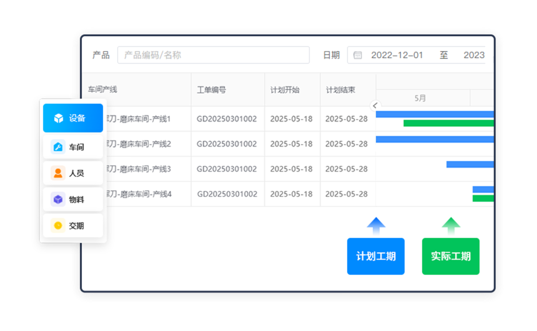Click planned end 2025-05-28 in 产线3 row
This screenshot has height=331, width=537.
[347, 169]
